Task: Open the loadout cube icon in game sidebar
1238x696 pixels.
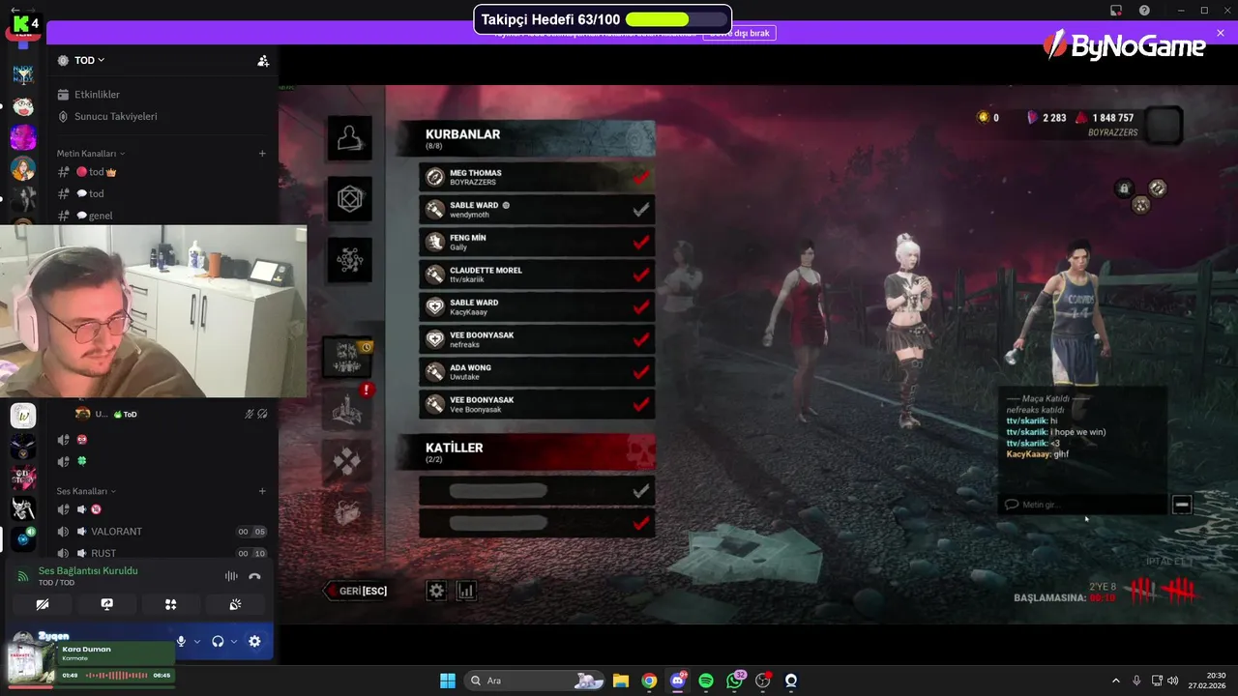Action: click(349, 200)
